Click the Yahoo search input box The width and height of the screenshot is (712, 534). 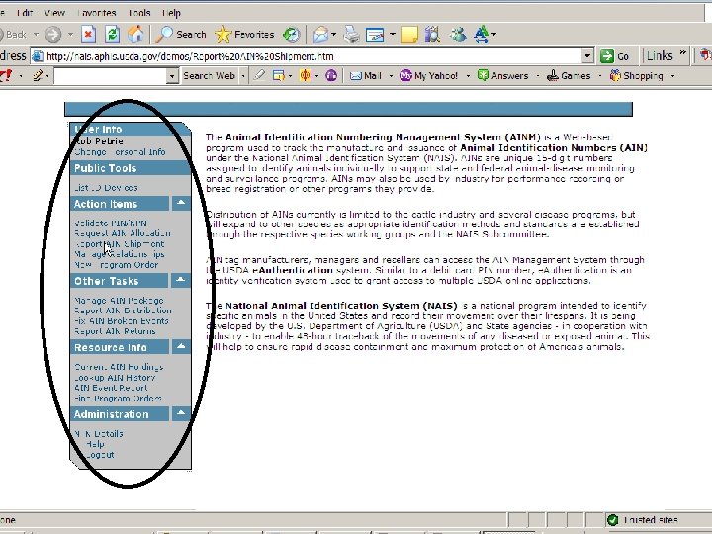click(111, 76)
